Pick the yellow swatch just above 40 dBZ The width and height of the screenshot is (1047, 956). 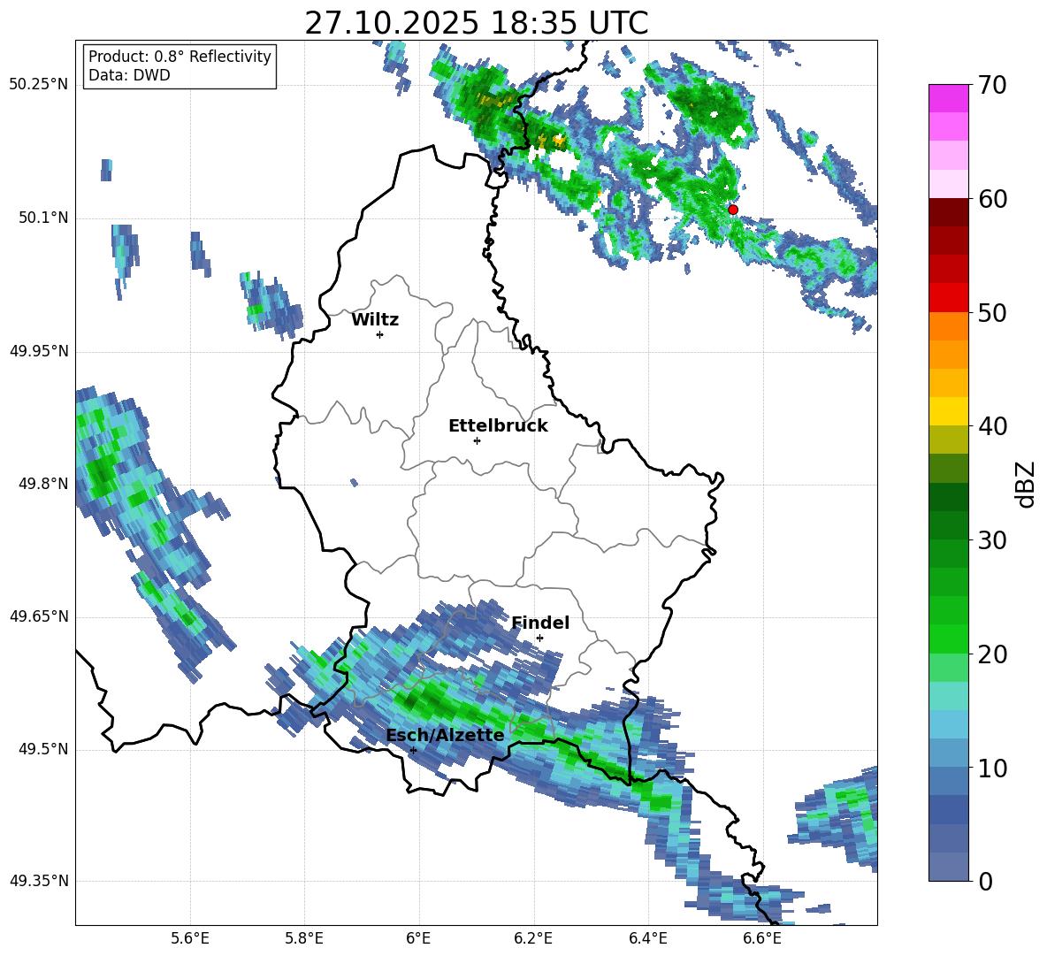pyautogui.click(x=948, y=411)
